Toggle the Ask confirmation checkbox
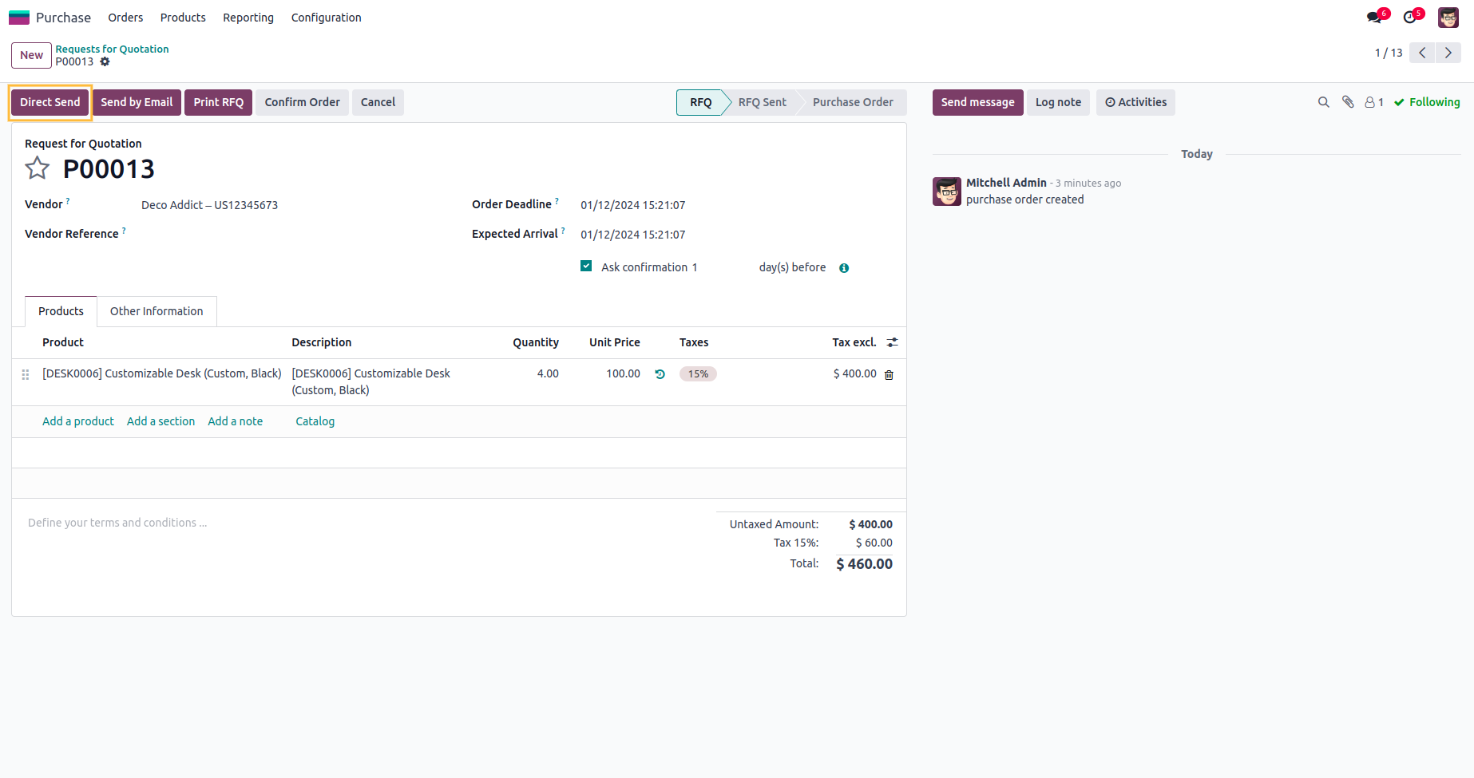The width and height of the screenshot is (1474, 778). (x=586, y=267)
